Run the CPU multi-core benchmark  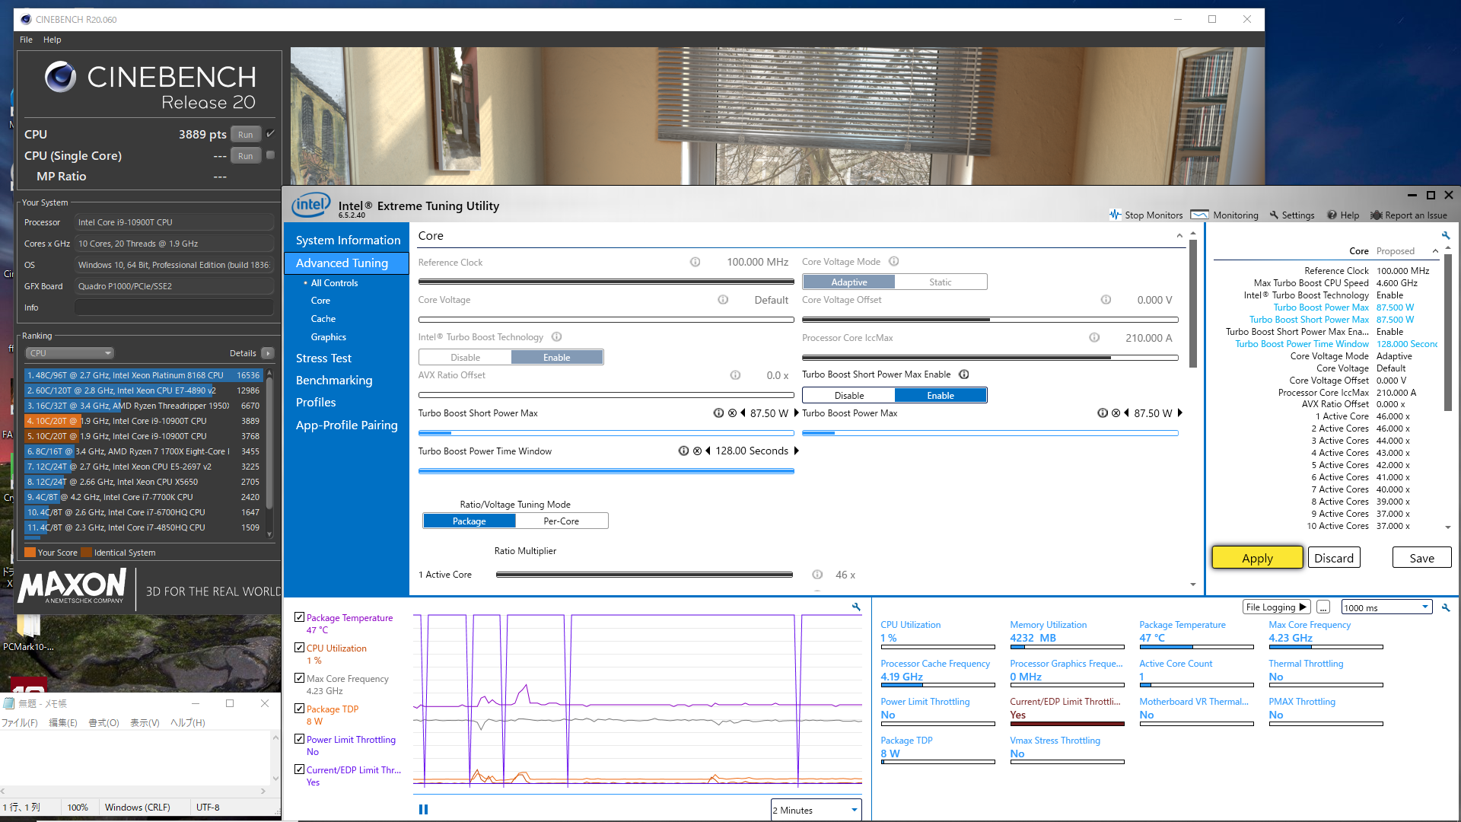tap(245, 135)
